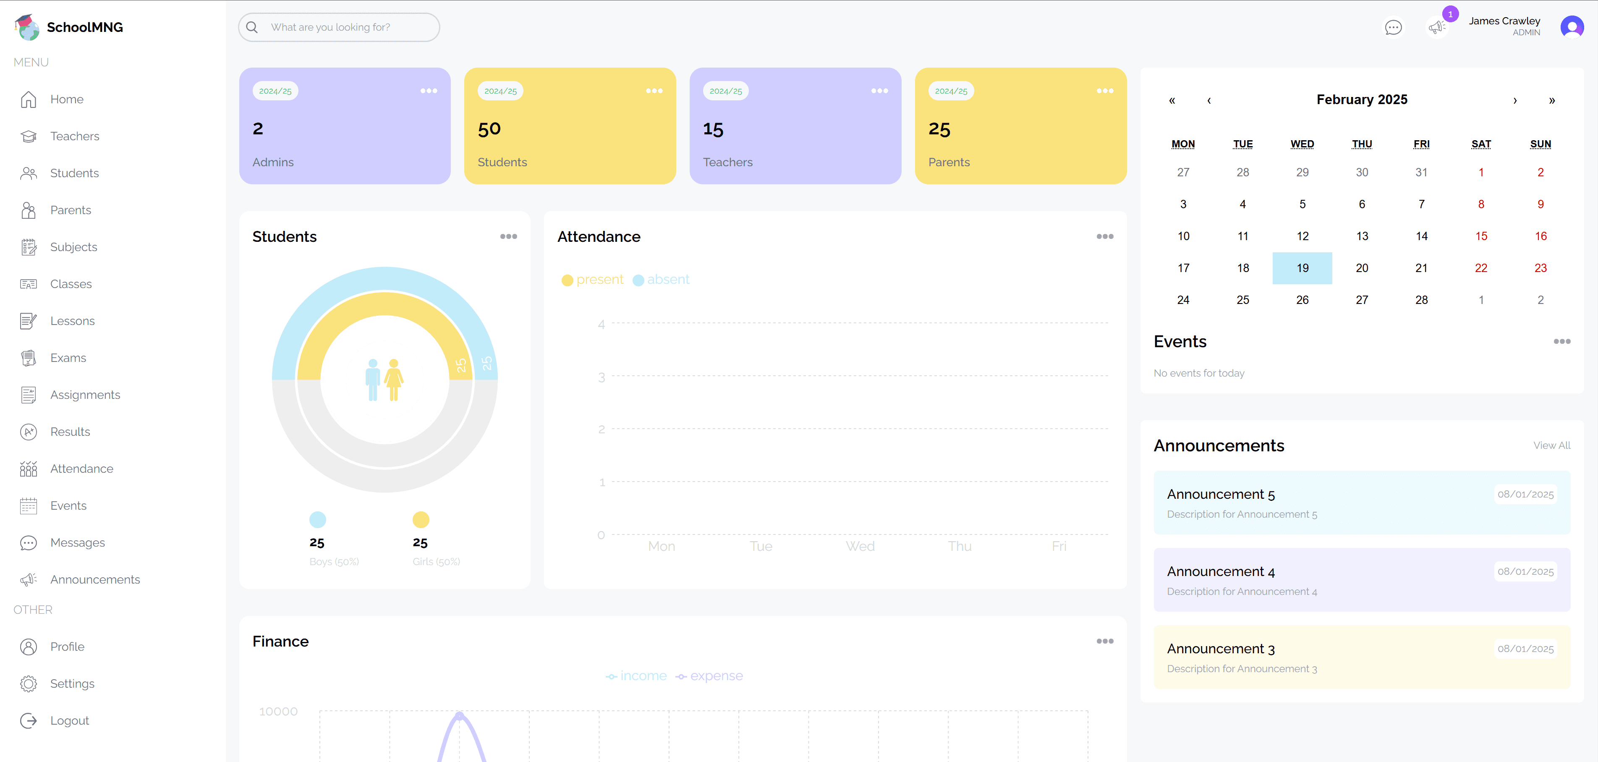Click the search input field
This screenshot has height=762, width=1598.
348,27
